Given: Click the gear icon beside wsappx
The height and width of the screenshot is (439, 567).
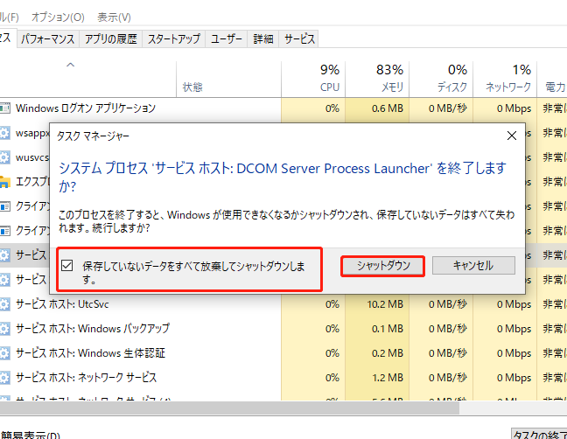Looking at the screenshot, I should point(4,133).
